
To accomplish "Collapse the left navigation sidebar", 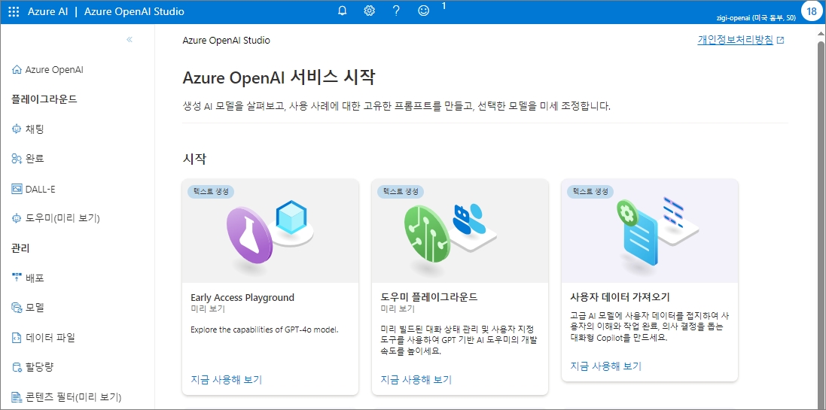I will coord(130,39).
